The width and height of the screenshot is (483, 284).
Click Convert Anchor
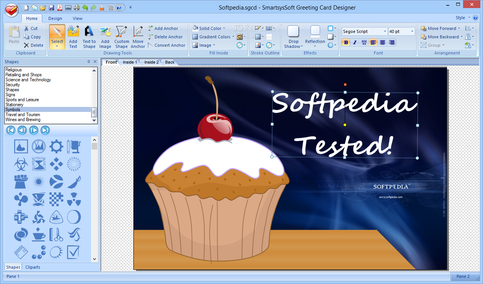click(167, 45)
